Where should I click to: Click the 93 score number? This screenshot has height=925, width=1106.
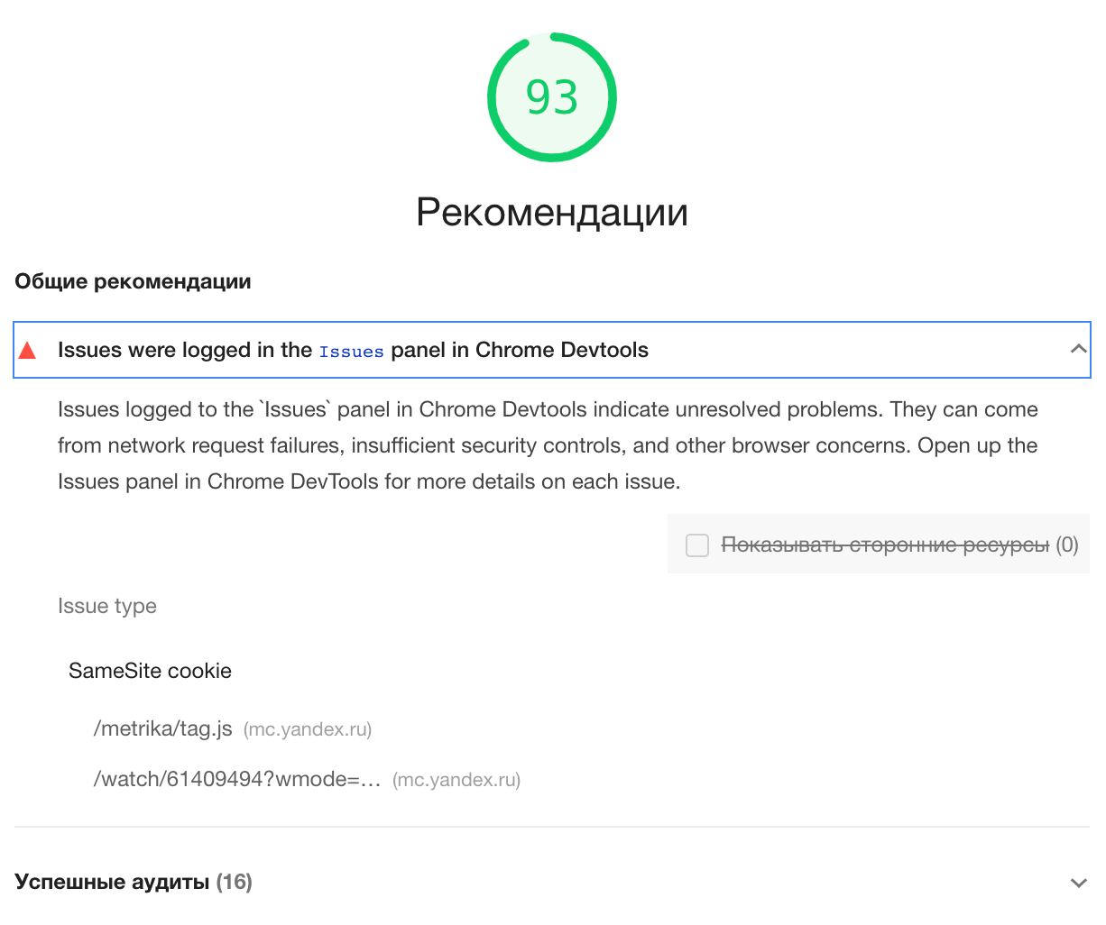pos(552,97)
